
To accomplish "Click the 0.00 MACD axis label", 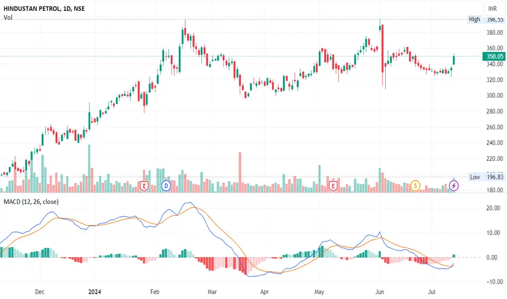I will pyautogui.click(x=492, y=258).
